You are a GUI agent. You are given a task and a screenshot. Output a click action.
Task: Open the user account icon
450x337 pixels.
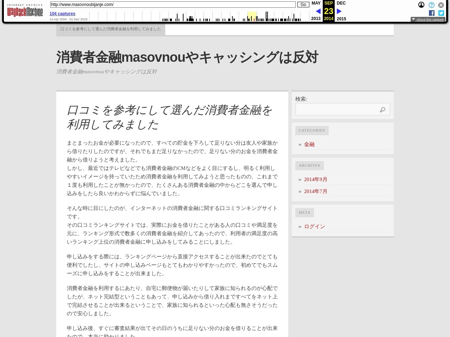click(421, 5)
